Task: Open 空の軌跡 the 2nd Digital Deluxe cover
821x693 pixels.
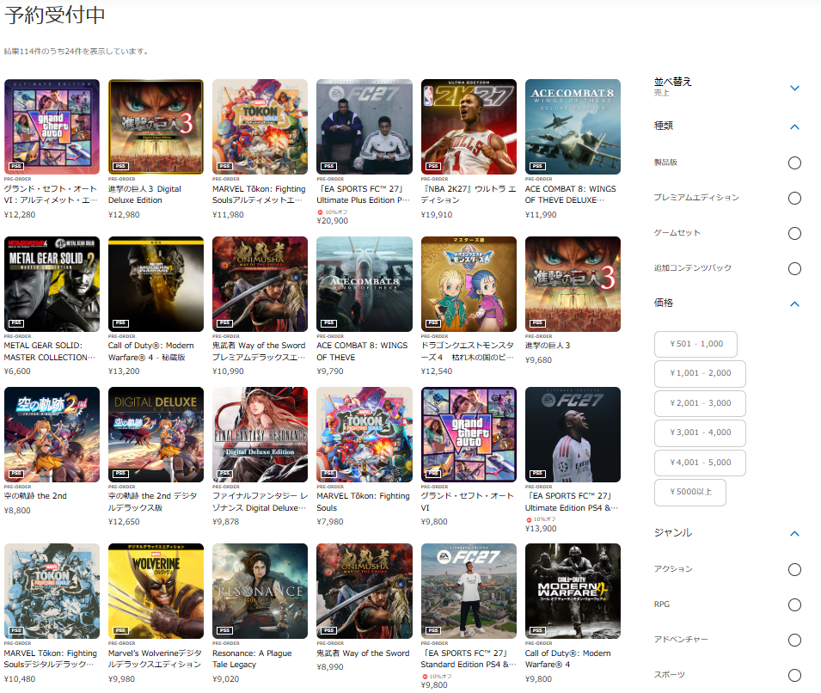Action: click(x=156, y=435)
